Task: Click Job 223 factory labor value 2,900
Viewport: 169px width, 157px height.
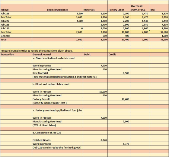Action: (119, 25)
